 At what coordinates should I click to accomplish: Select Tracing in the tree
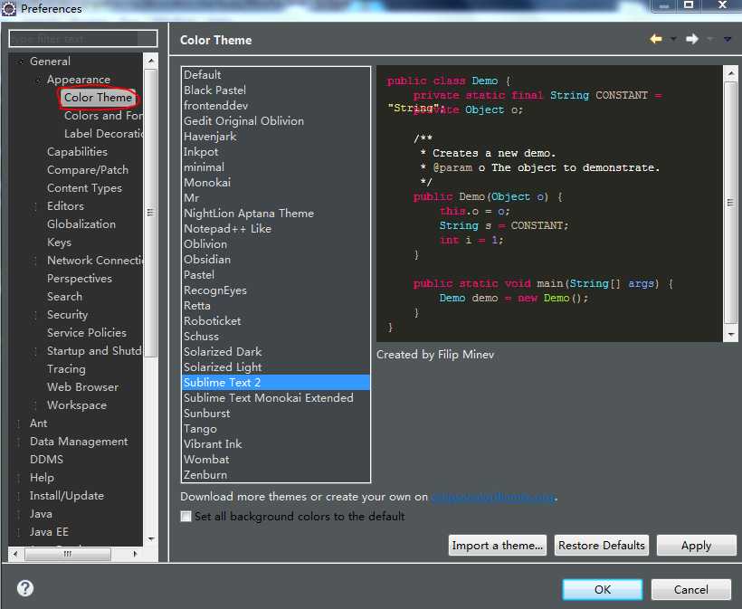(66, 369)
